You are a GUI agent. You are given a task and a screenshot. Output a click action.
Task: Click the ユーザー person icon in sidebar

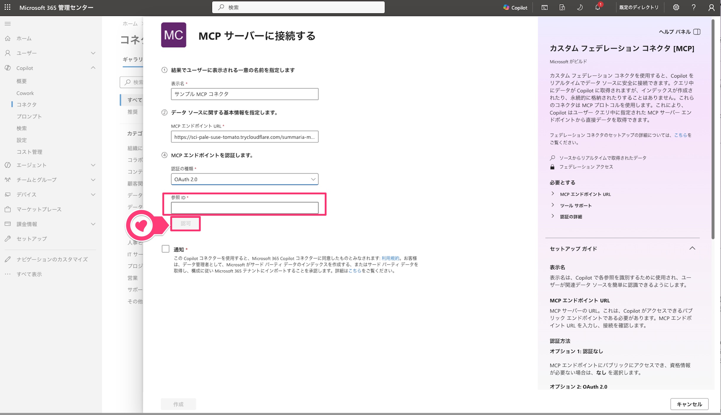(x=8, y=53)
